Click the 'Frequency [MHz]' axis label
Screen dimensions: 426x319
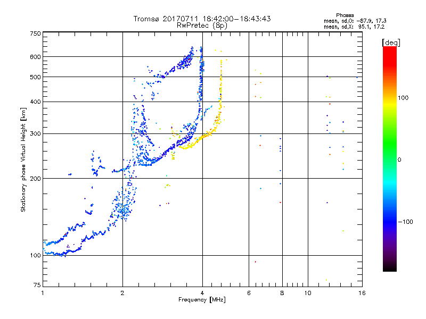click(202, 300)
